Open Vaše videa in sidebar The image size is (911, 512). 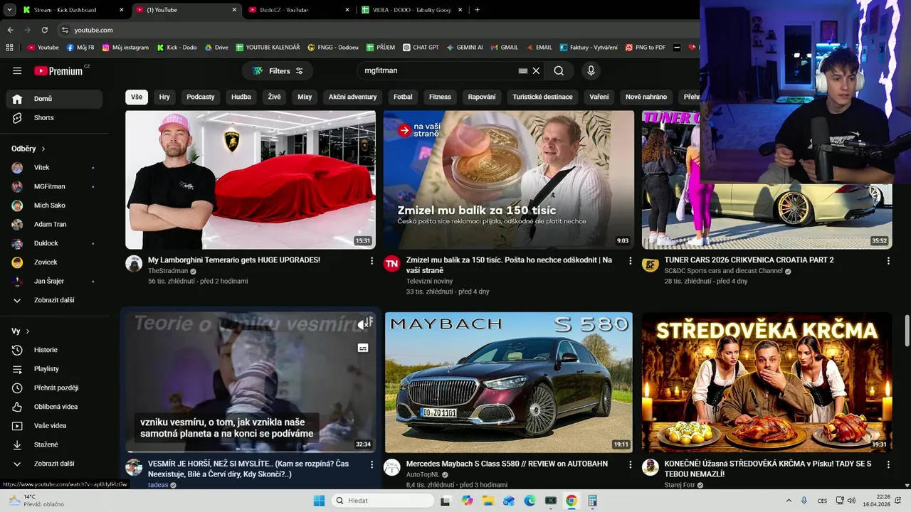pyautogui.click(x=54, y=426)
